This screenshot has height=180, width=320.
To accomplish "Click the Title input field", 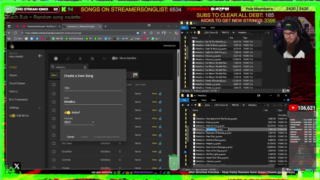I will click(x=93, y=88).
